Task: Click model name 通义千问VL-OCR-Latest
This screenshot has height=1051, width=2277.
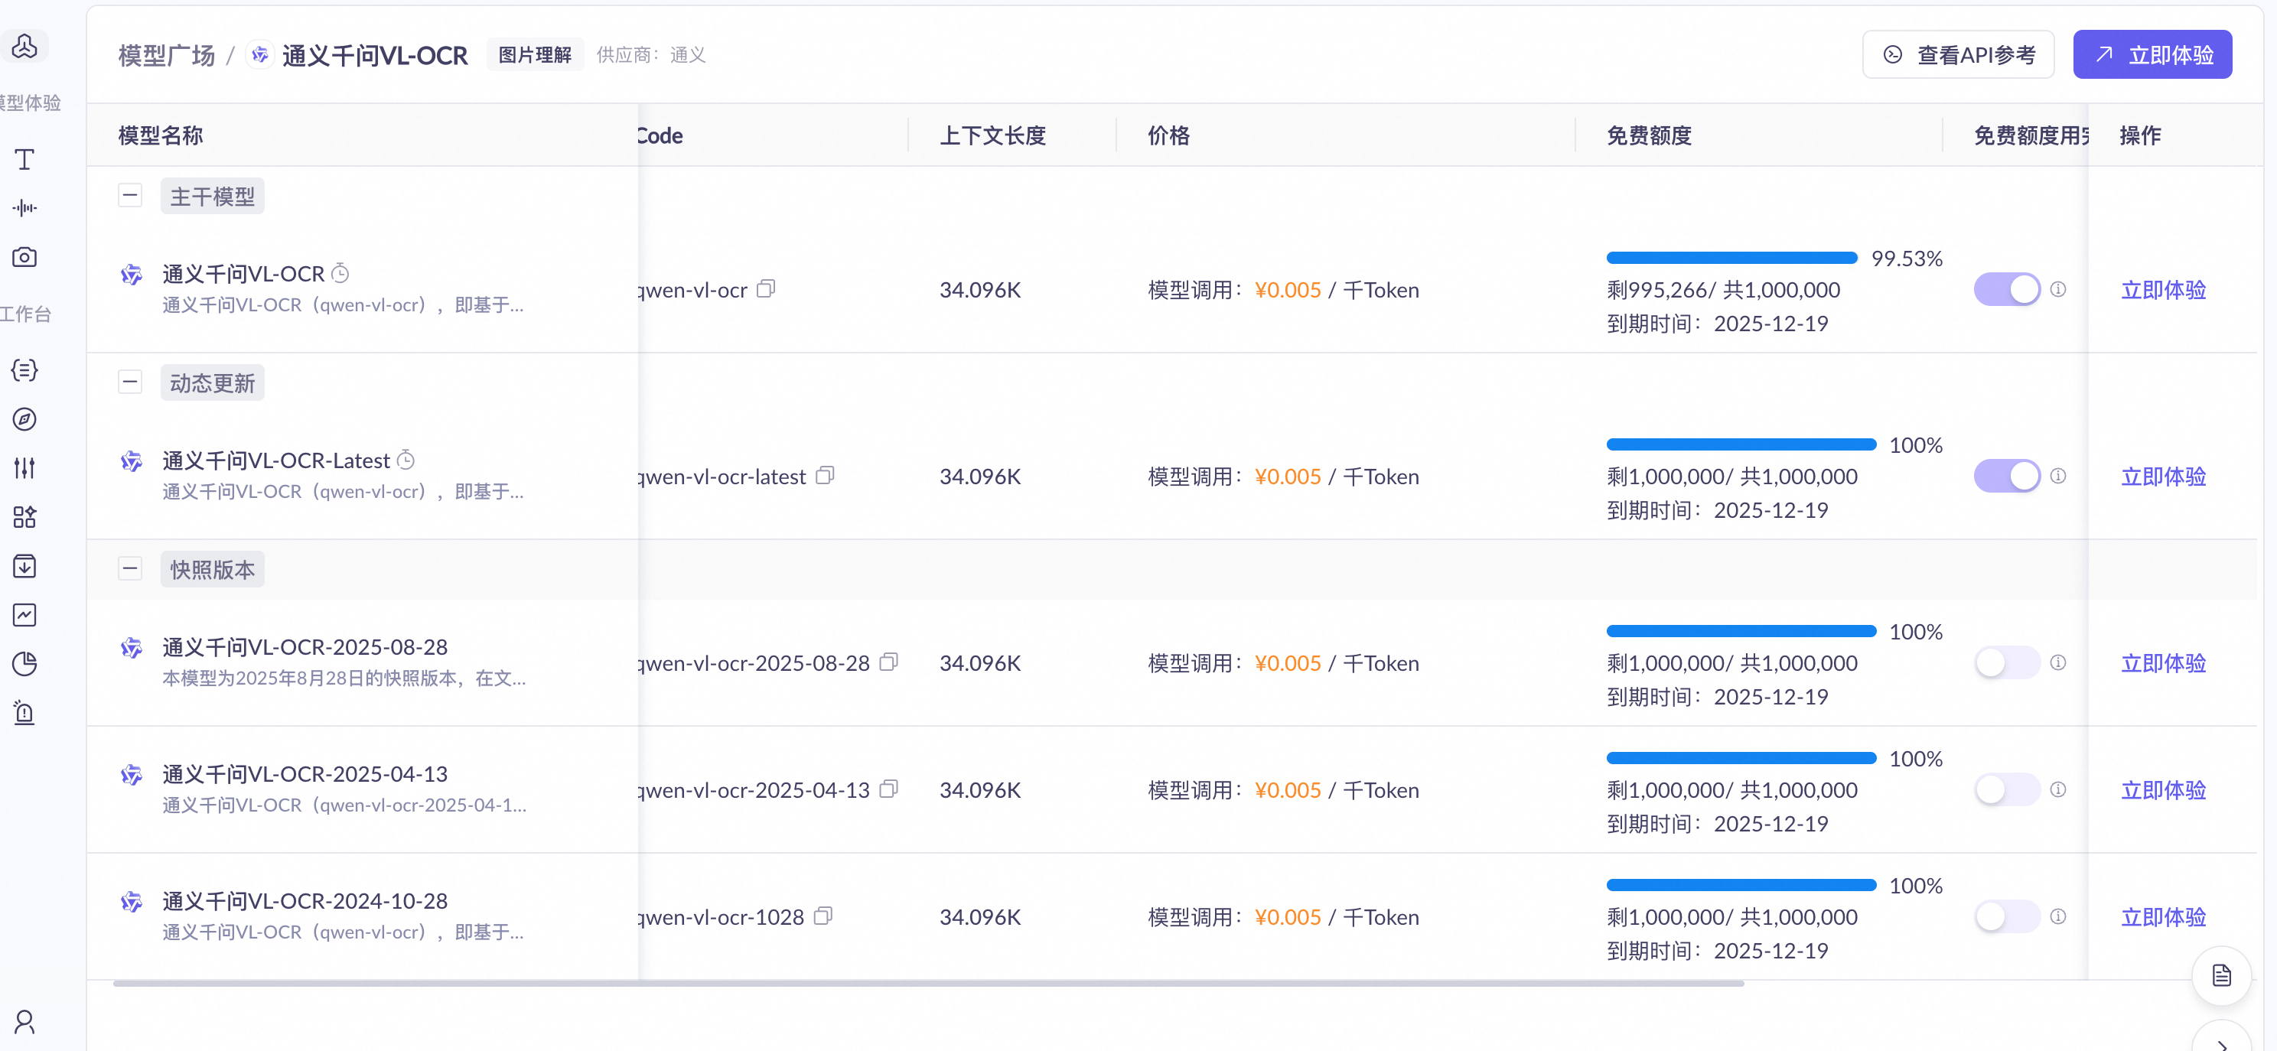Action: 275,460
